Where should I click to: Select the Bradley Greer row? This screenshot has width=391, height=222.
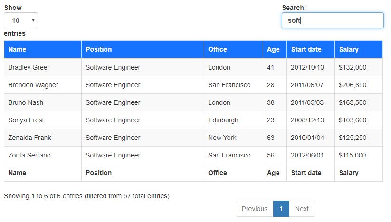coord(29,67)
